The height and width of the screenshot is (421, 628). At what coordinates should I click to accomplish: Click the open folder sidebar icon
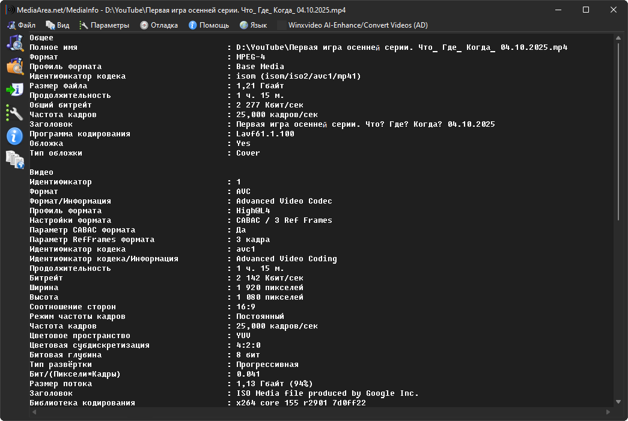coord(14,66)
